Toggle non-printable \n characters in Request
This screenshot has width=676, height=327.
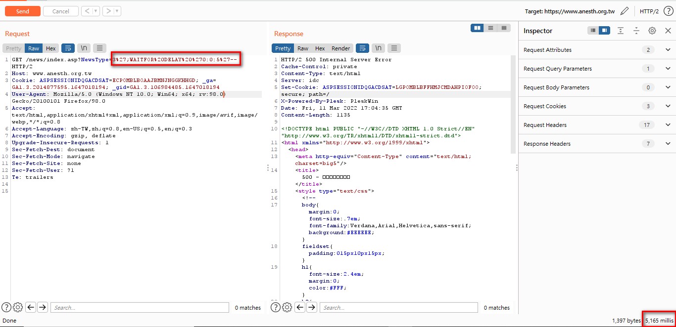click(84, 48)
